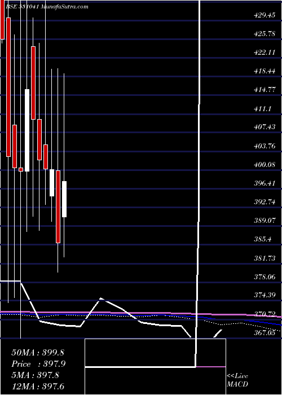Select the 407.43 price axis label
This screenshot has height=395, width=282.
point(265,127)
